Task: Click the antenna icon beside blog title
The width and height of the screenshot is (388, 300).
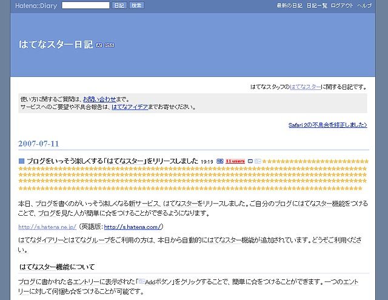Action: (99, 45)
